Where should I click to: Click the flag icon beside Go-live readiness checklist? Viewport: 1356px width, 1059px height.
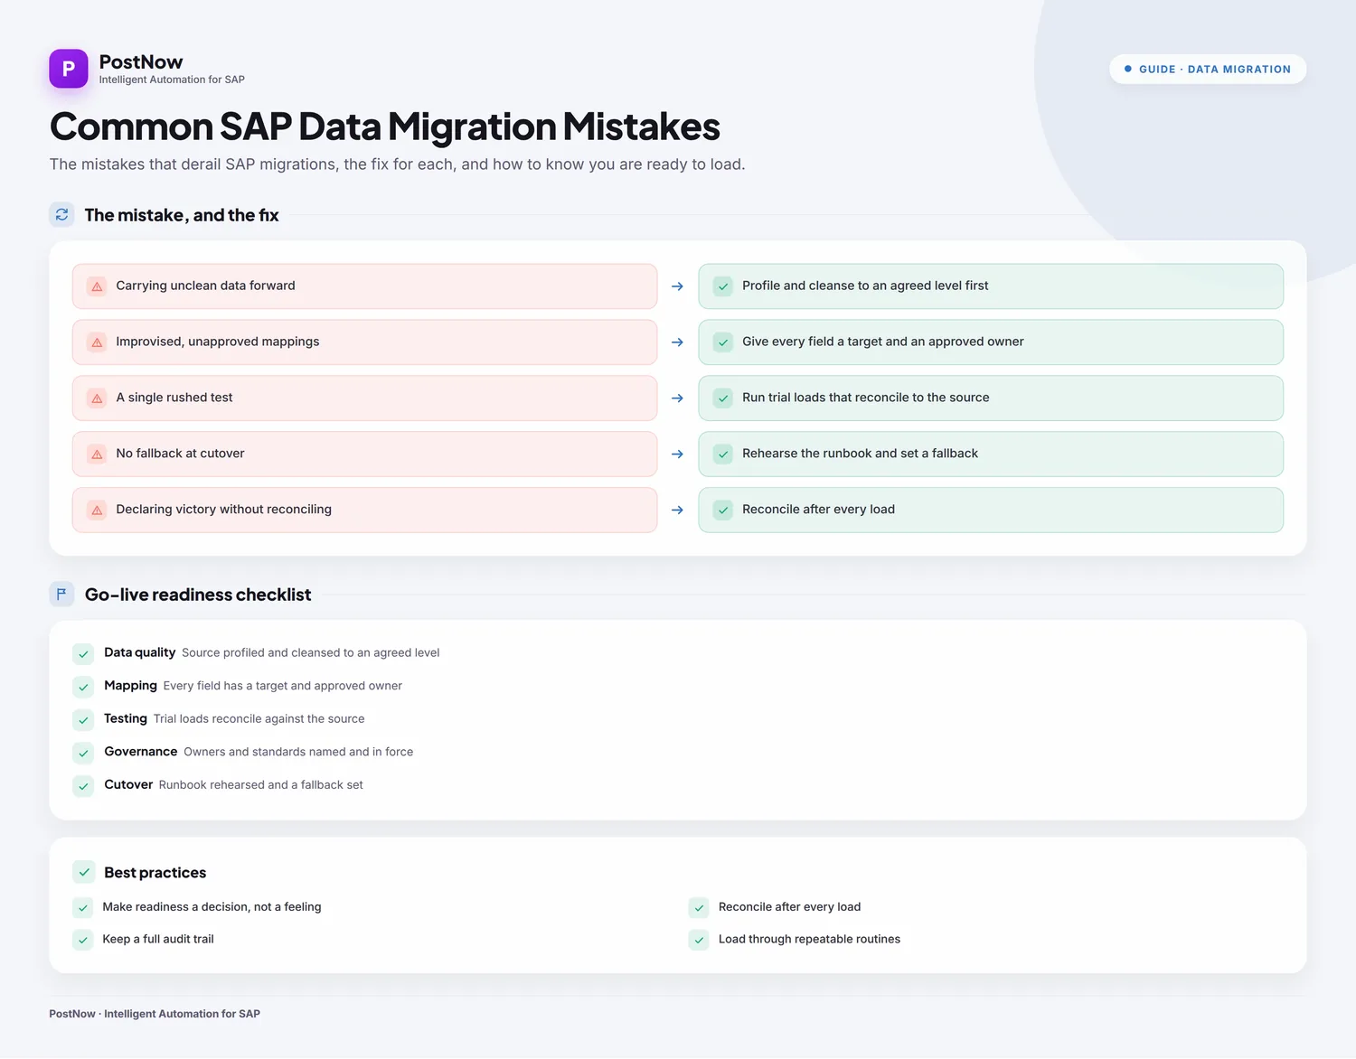(x=61, y=595)
